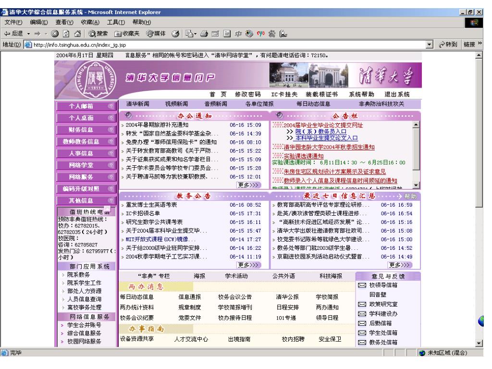Open the 财务信息 sidebar button
This screenshot has height=369, width=492.
tap(86, 130)
